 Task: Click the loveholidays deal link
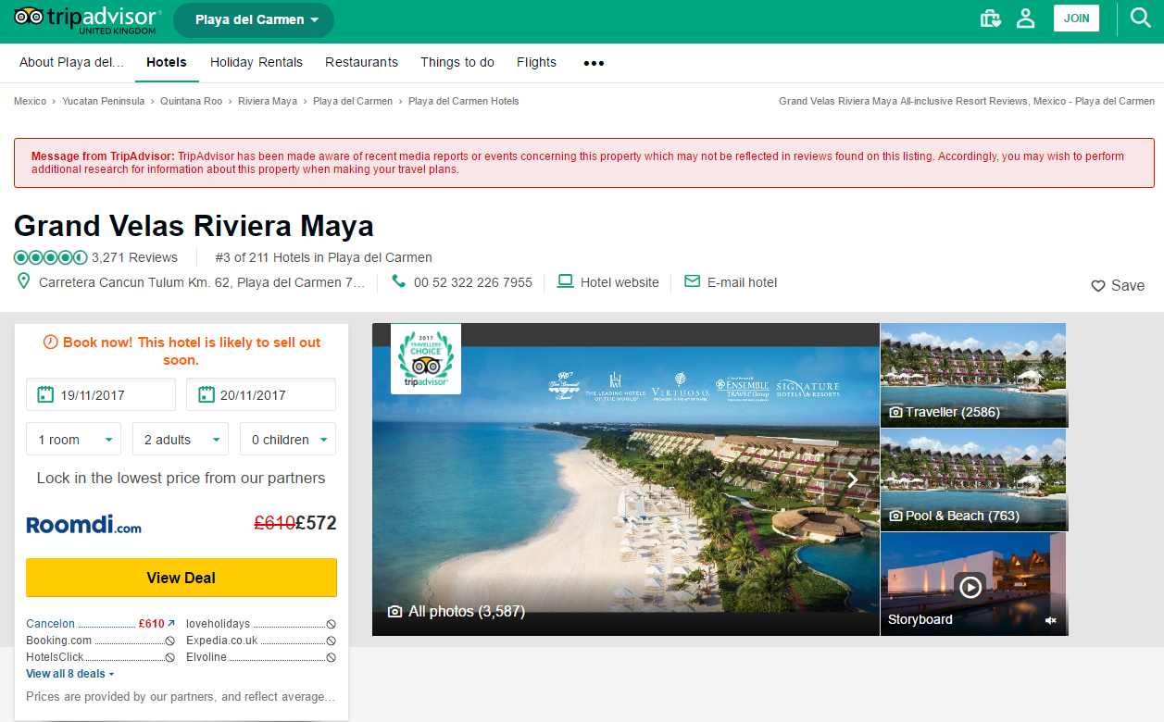coord(219,624)
